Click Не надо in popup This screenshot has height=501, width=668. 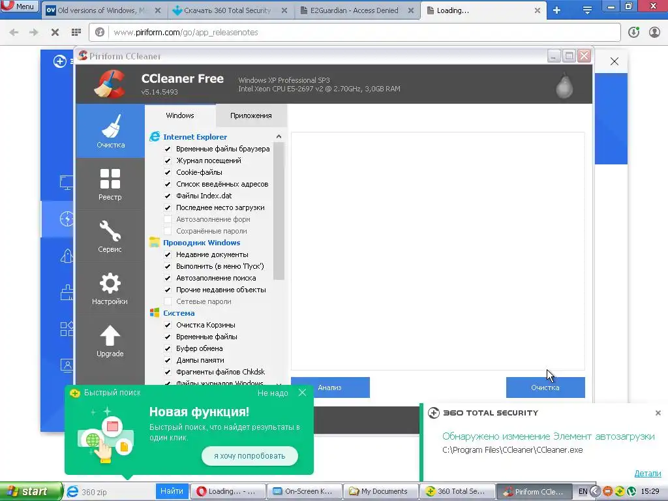coord(273,393)
